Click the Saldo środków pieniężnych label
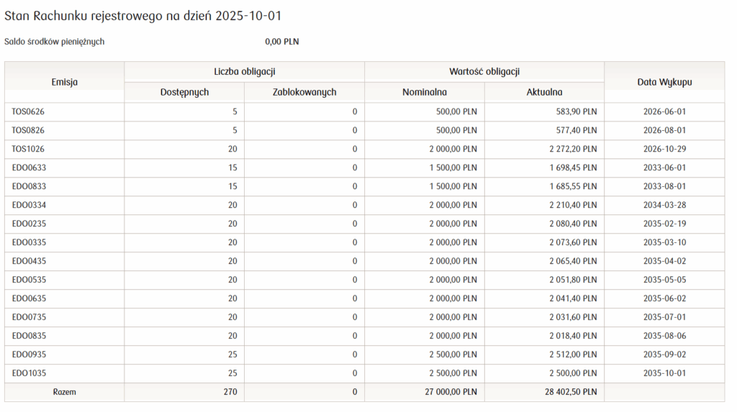The width and height of the screenshot is (737, 412). (x=55, y=42)
